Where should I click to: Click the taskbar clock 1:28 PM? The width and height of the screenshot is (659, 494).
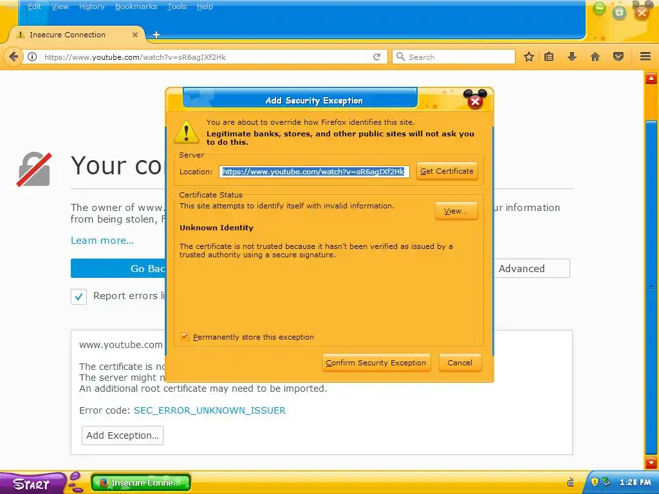635,482
